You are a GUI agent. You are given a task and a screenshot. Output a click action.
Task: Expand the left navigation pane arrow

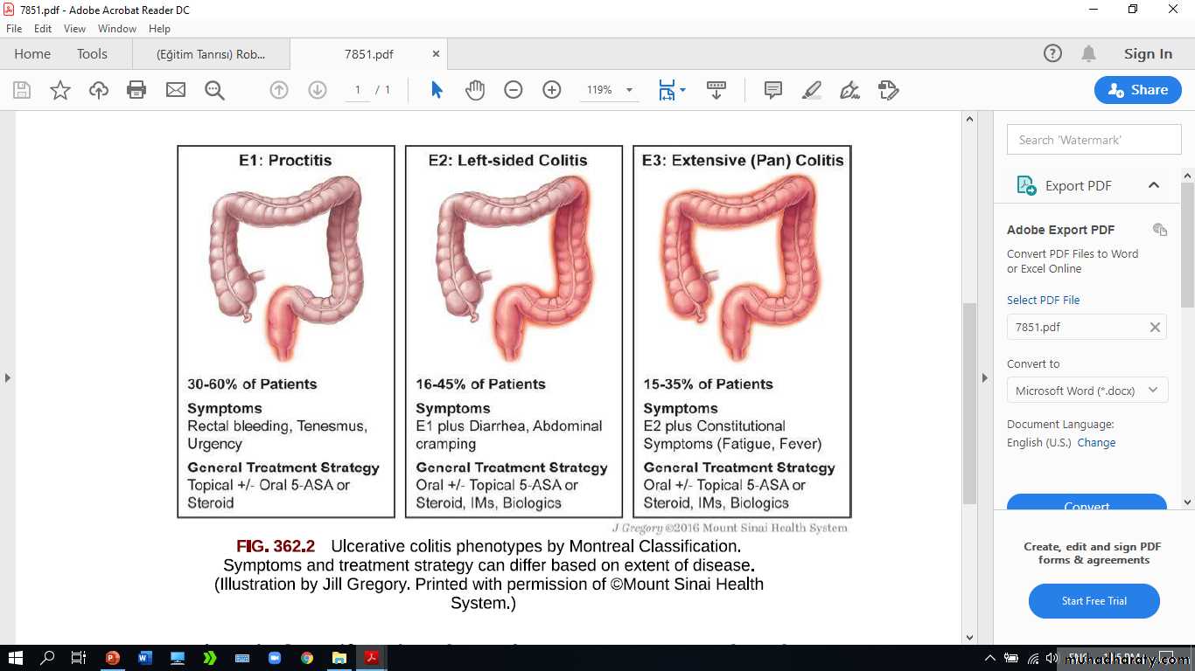click(8, 377)
